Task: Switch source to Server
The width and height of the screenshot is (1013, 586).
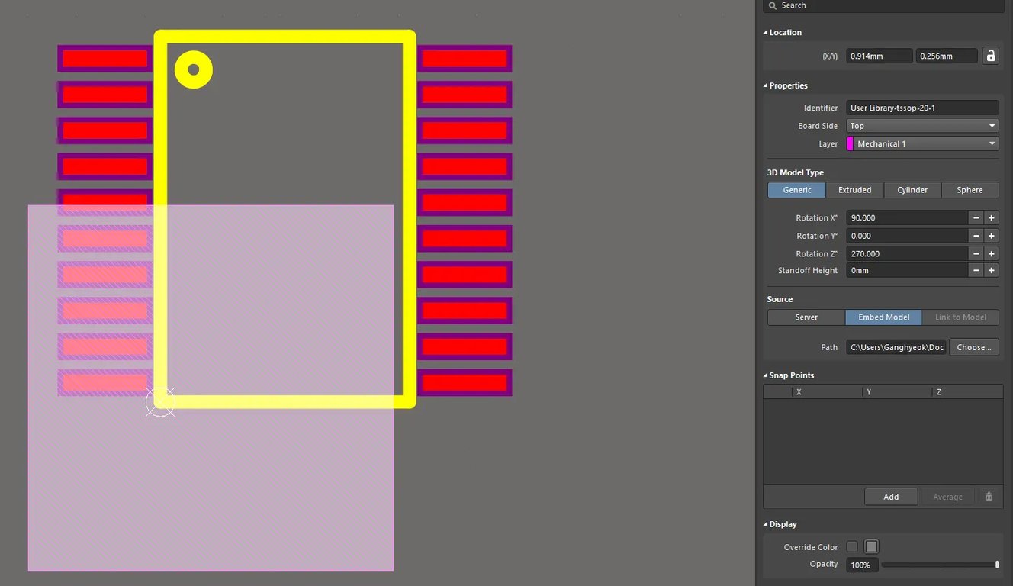Action: click(806, 317)
